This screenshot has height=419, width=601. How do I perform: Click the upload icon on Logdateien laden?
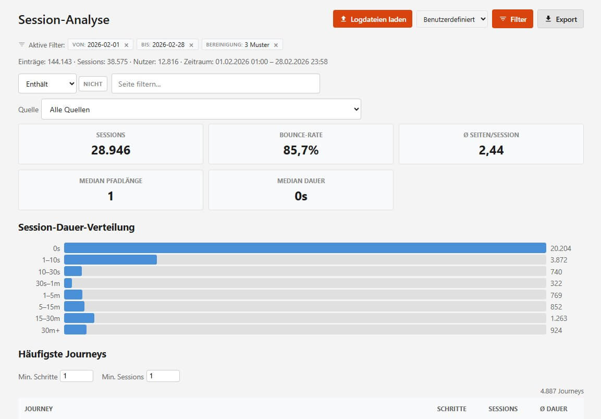[x=343, y=19]
